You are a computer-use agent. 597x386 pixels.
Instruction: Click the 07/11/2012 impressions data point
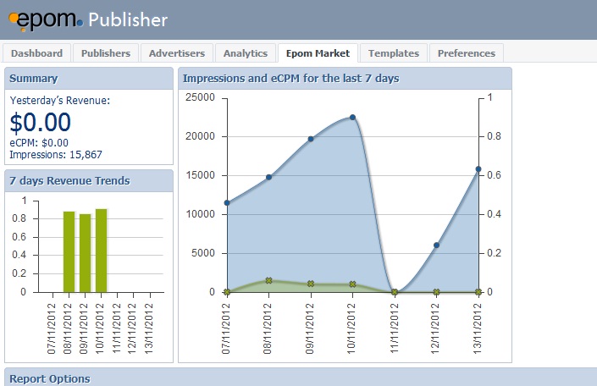click(x=227, y=203)
